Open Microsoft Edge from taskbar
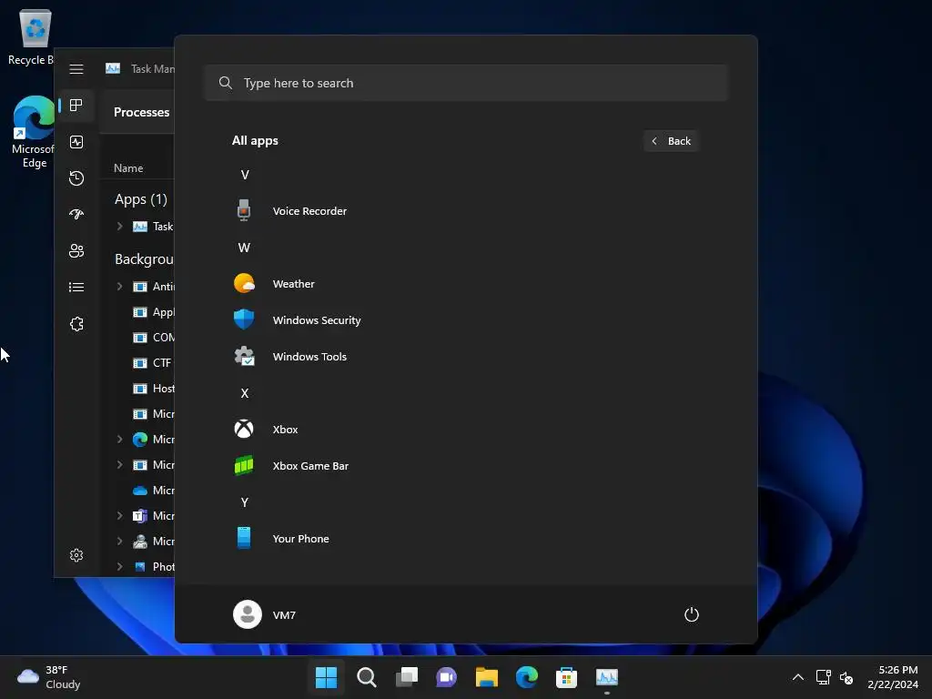The height and width of the screenshot is (699, 932). [527, 677]
